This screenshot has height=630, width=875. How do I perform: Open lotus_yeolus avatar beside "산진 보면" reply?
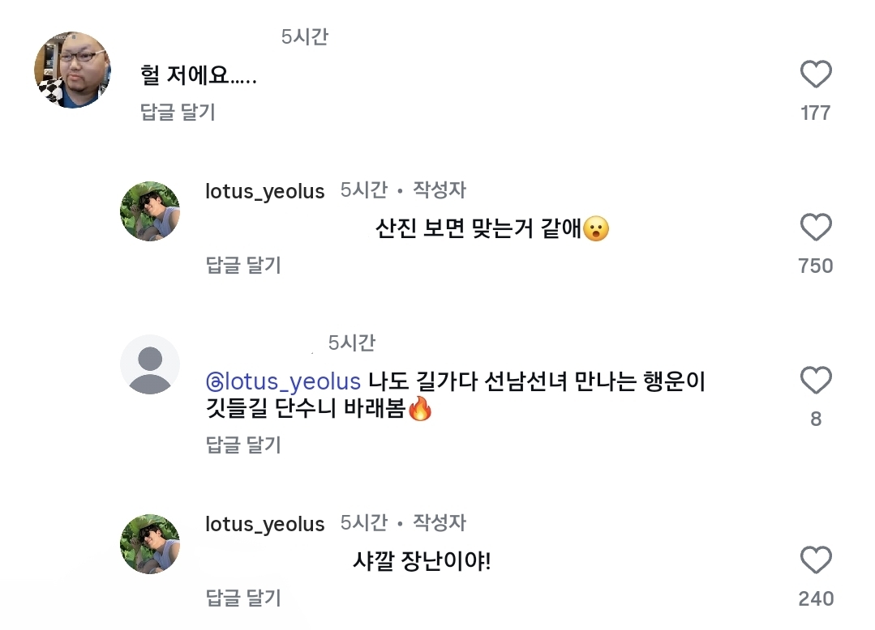(x=150, y=211)
